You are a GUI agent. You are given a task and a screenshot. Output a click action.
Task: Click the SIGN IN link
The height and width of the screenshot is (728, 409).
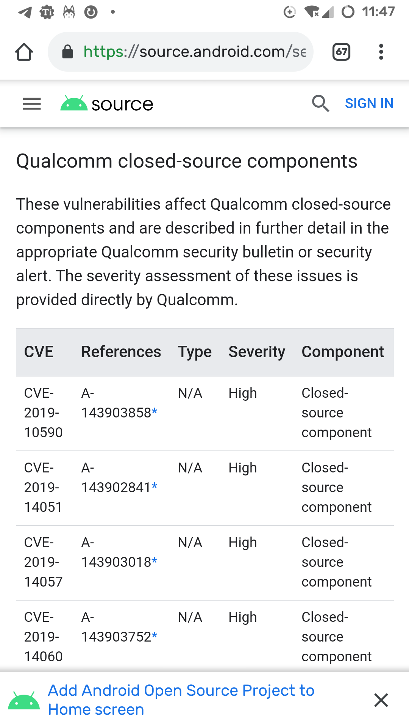369,104
